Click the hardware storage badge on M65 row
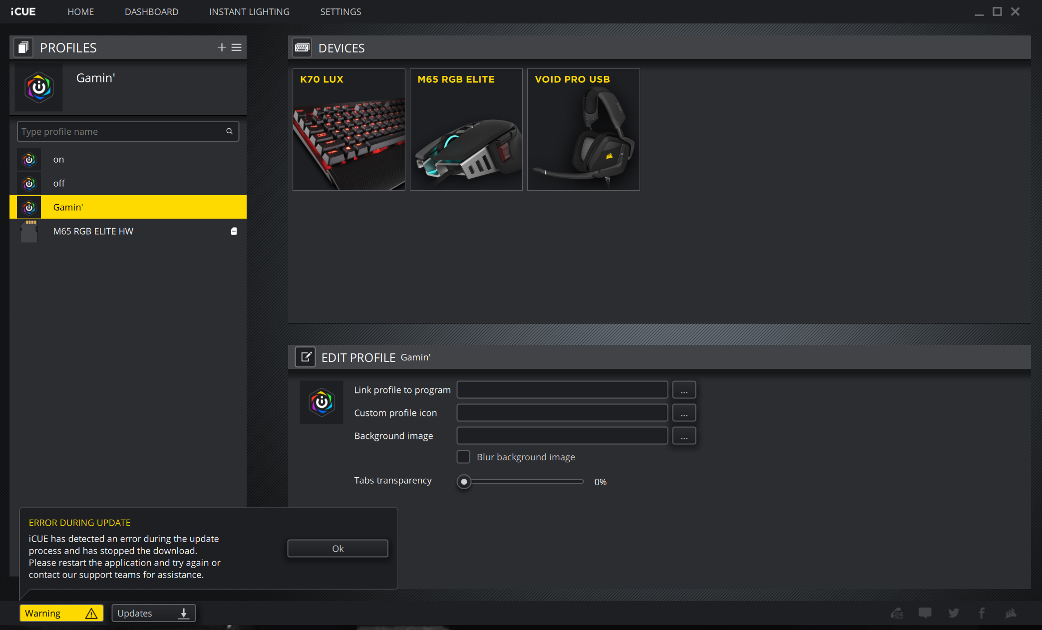This screenshot has width=1042, height=630. click(x=234, y=231)
